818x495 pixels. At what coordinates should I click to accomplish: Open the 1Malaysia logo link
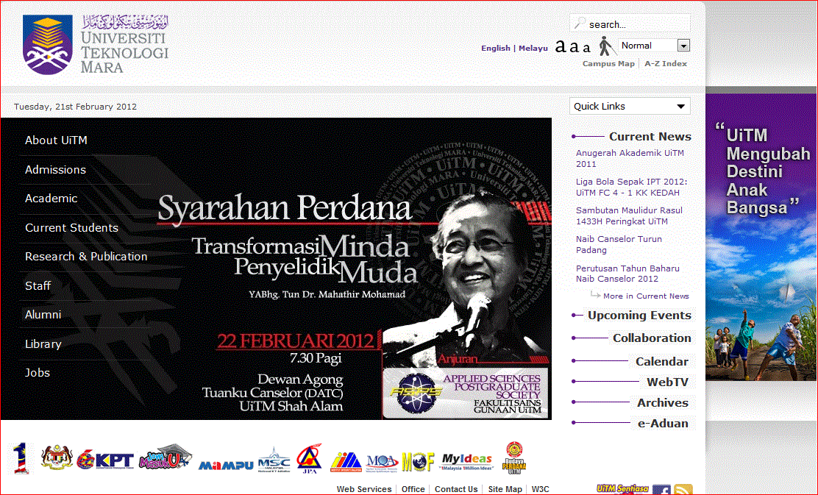(x=21, y=458)
